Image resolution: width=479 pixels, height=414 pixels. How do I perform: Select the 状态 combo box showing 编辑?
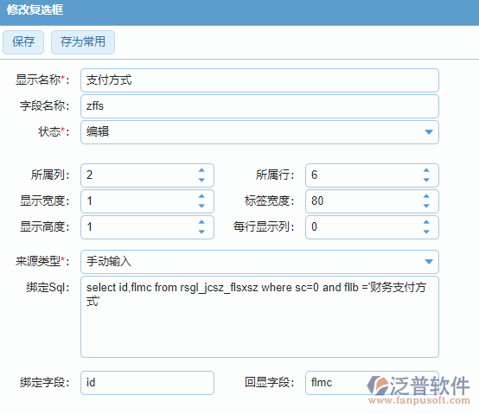pyautogui.click(x=259, y=132)
